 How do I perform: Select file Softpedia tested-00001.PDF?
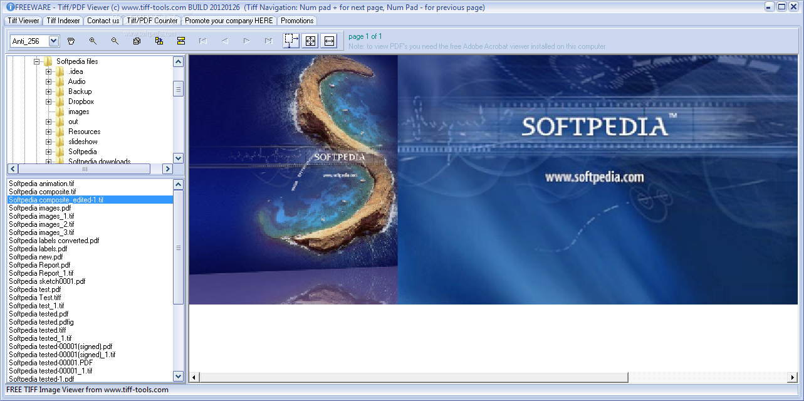point(51,363)
